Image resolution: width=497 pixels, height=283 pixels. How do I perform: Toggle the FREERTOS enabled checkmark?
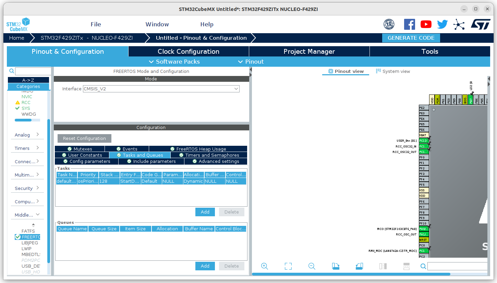(18, 237)
